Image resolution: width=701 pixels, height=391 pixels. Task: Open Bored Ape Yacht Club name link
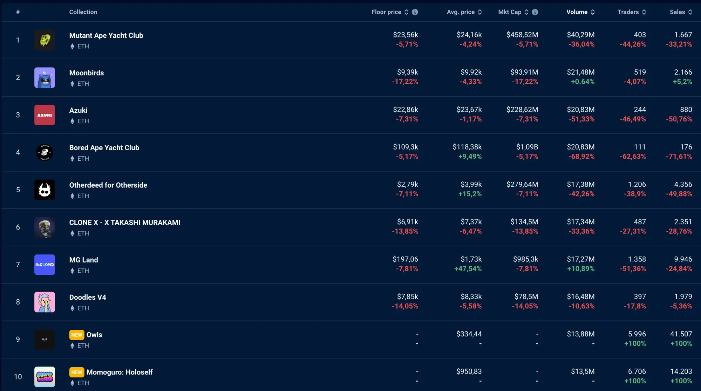tap(104, 148)
